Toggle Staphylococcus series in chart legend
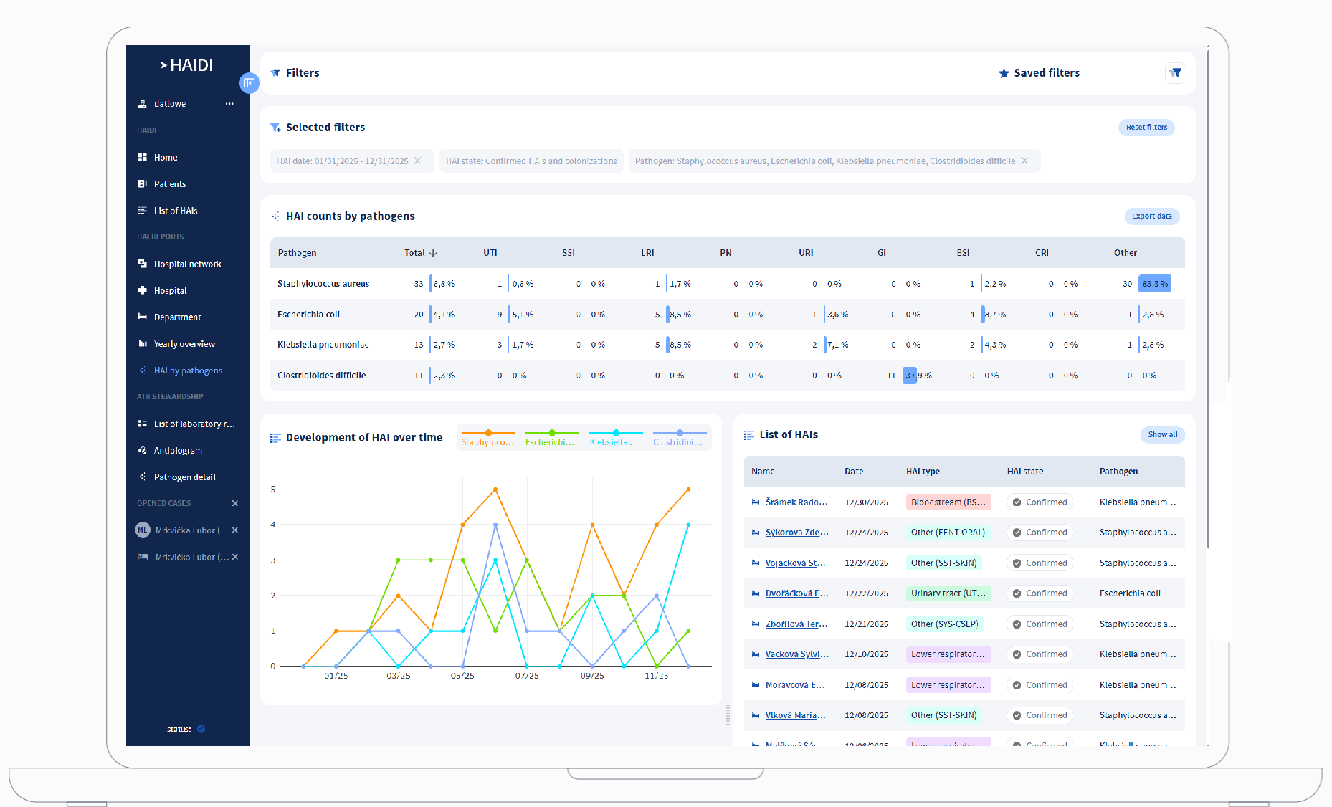Screen dimensions: 1332x807 click(x=487, y=438)
